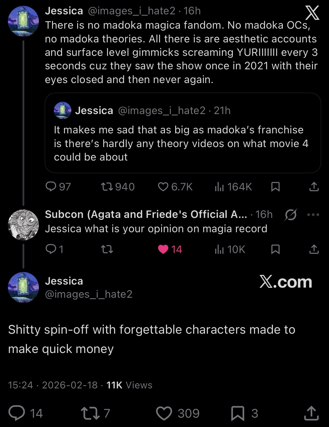329x427 pixels.
Task: Retweet the post with 940 reposts
Action: [105, 186]
